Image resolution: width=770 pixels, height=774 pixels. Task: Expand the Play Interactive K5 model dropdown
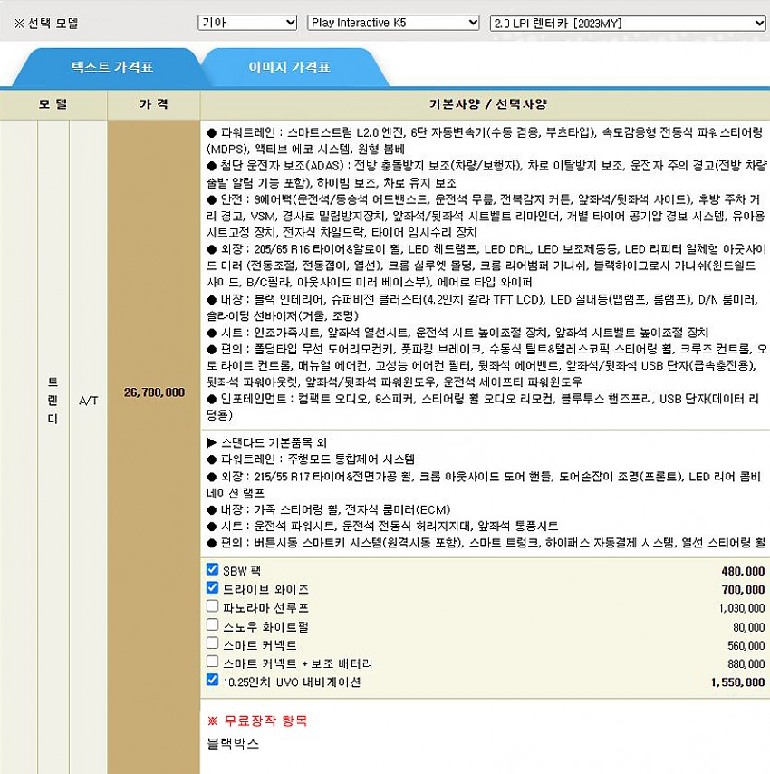393,22
